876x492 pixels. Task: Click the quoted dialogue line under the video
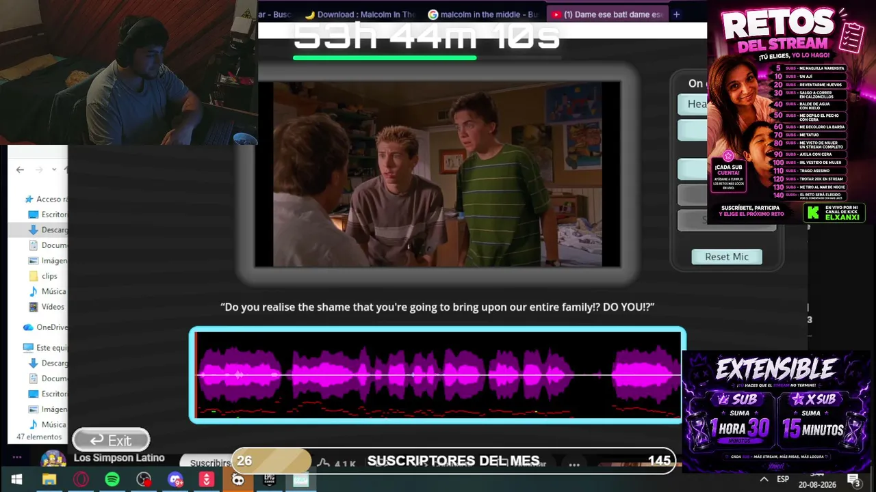[x=437, y=307]
